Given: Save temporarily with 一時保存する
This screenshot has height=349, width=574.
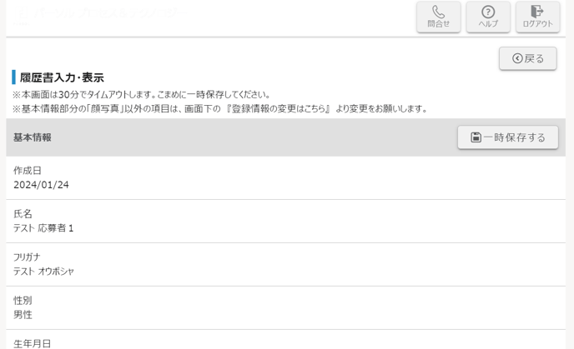Looking at the screenshot, I should tap(508, 137).
